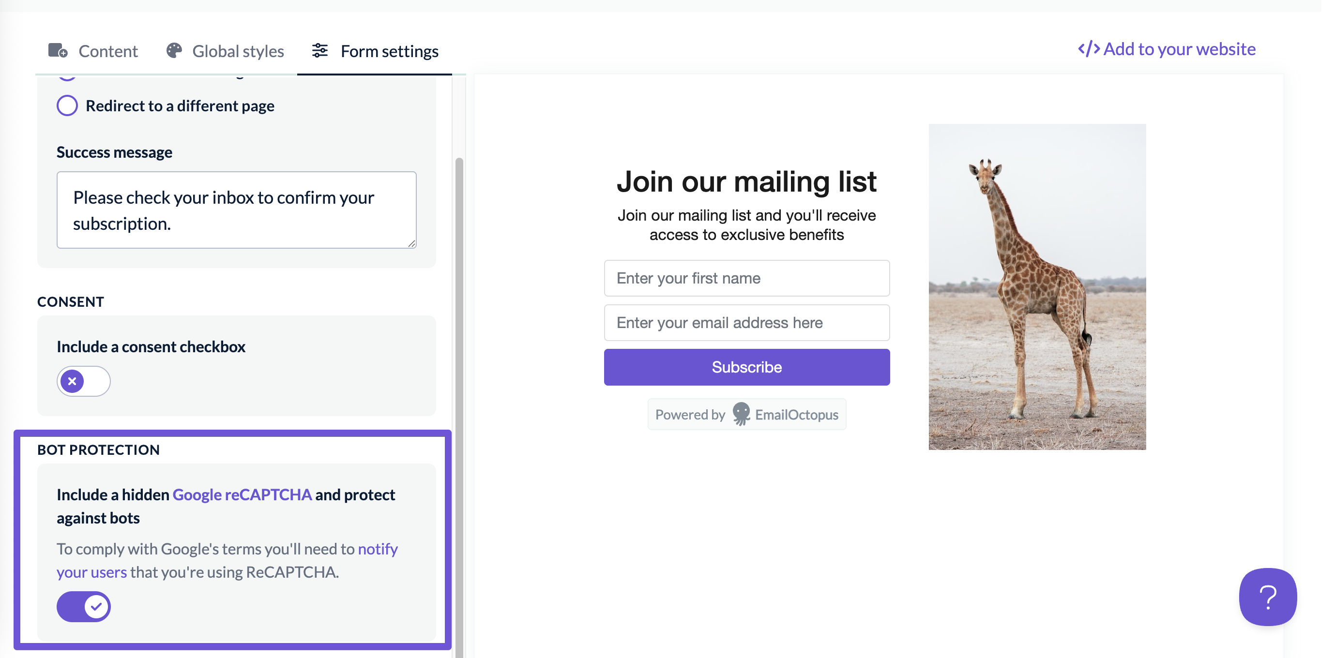Click the Content tab icon
Image resolution: width=1335 pixels, height=658 pixels.
pos(58,51)
